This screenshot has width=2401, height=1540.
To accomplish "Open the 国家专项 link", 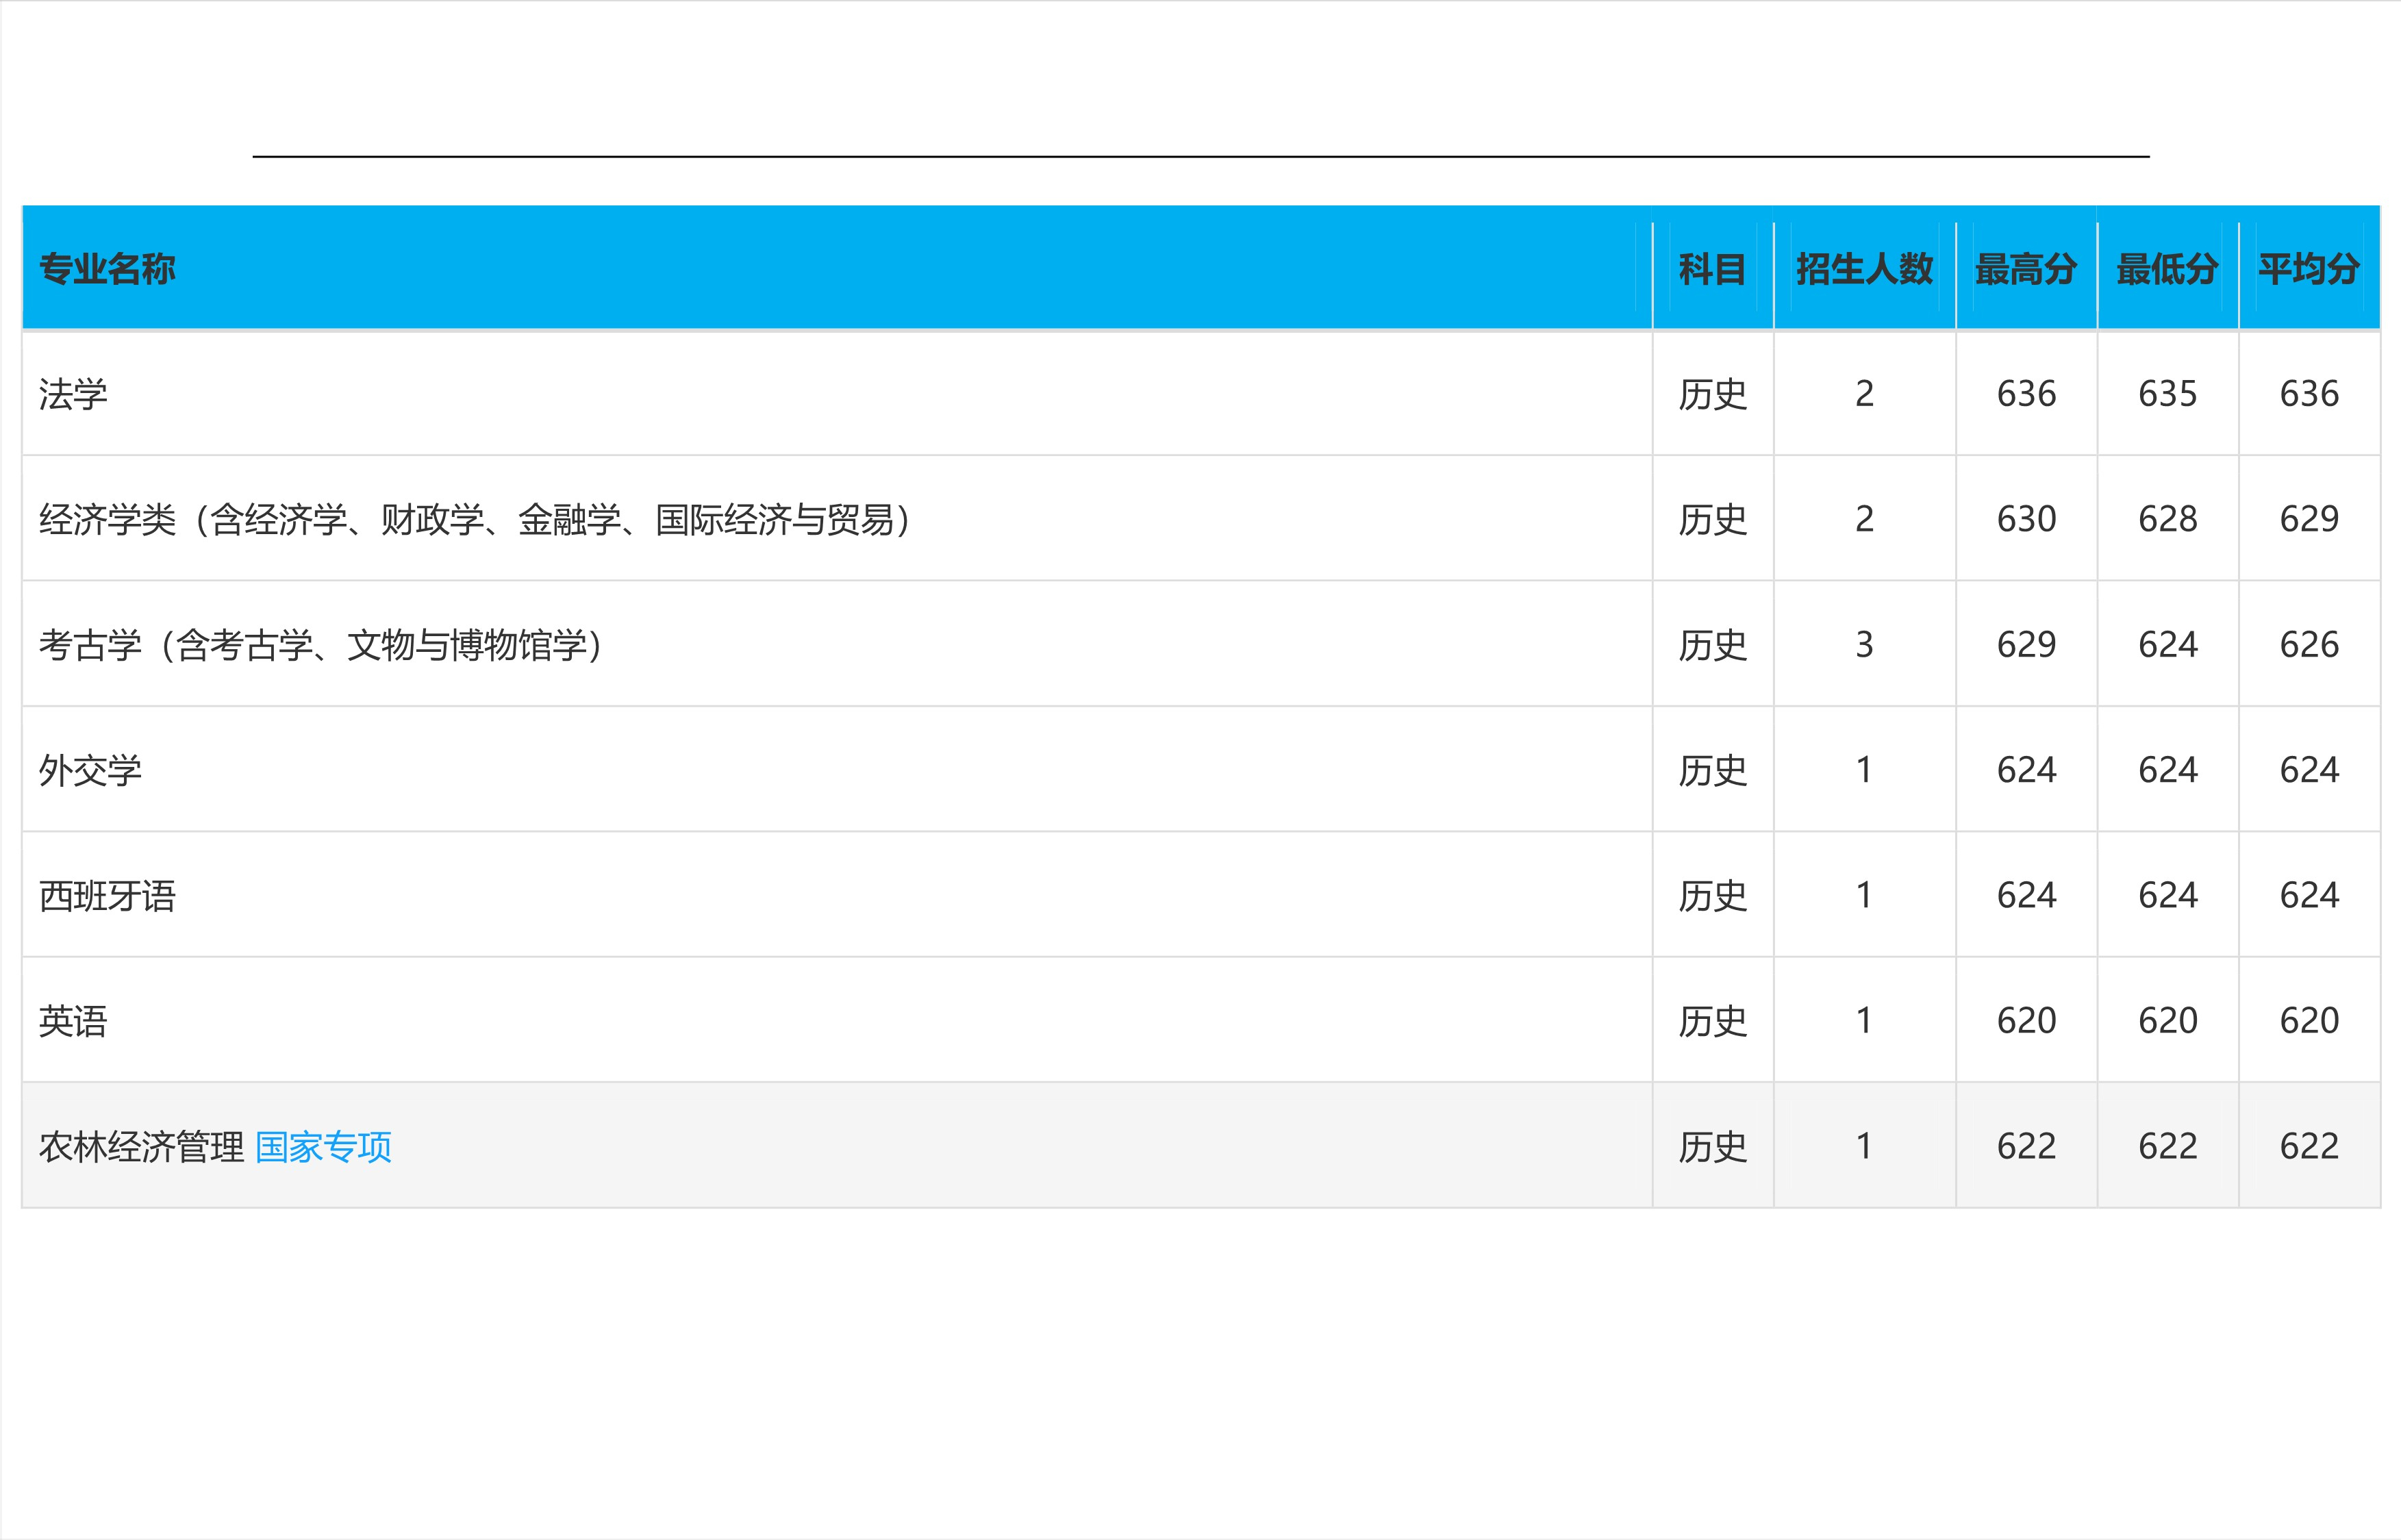I will (x=323, y=1146).
